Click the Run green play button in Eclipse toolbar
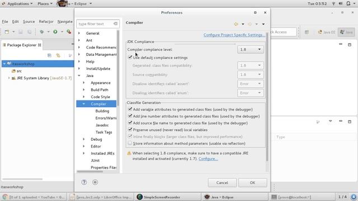Screen dimensions: 358x201 point(55,32)
